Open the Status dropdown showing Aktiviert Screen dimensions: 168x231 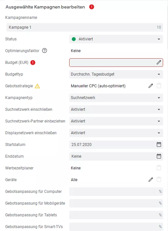[116, 39]
